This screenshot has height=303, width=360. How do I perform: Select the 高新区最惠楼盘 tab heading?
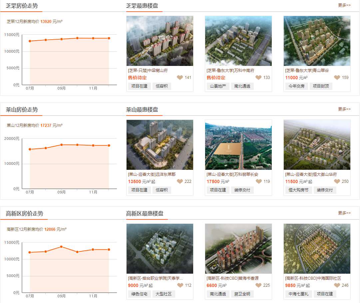coord(145,214)
